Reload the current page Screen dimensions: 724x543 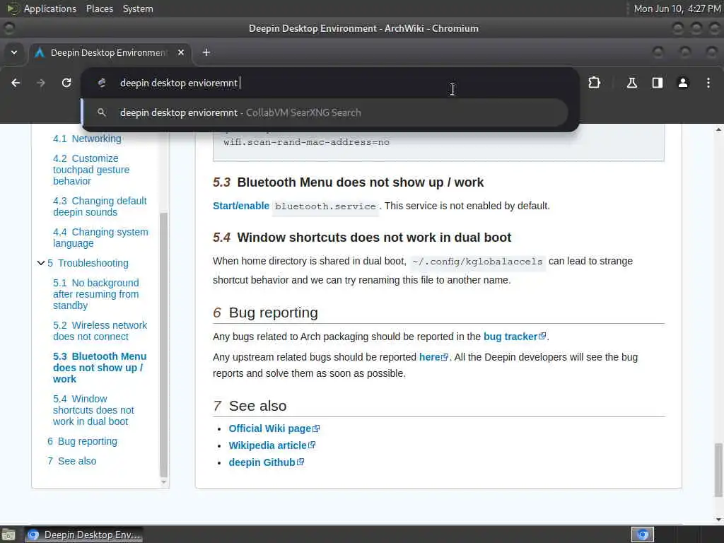[66, 83]
